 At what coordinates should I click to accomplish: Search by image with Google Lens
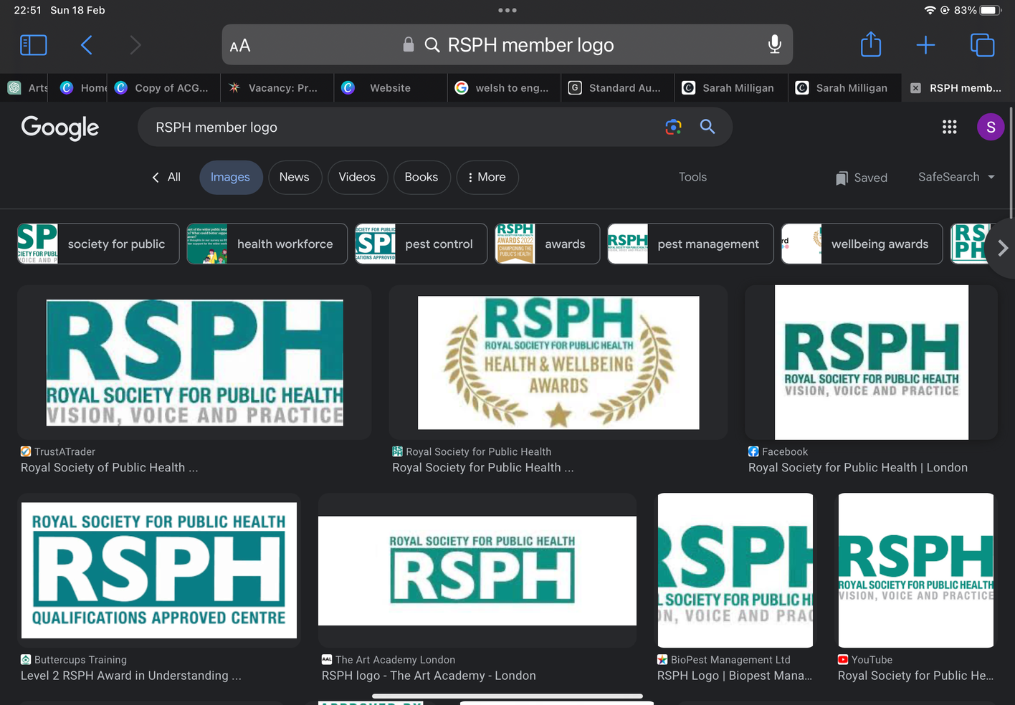(673, 127)
